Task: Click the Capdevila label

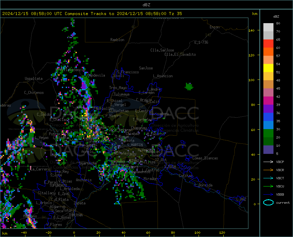Action: pos(96,75)
